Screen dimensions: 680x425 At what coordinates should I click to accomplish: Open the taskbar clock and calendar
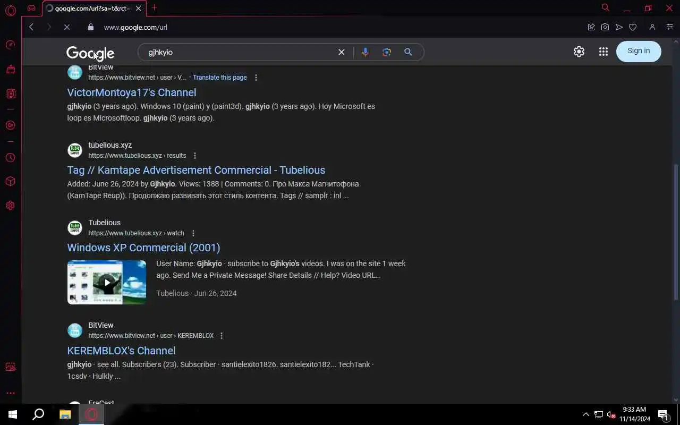pos(634,414)
